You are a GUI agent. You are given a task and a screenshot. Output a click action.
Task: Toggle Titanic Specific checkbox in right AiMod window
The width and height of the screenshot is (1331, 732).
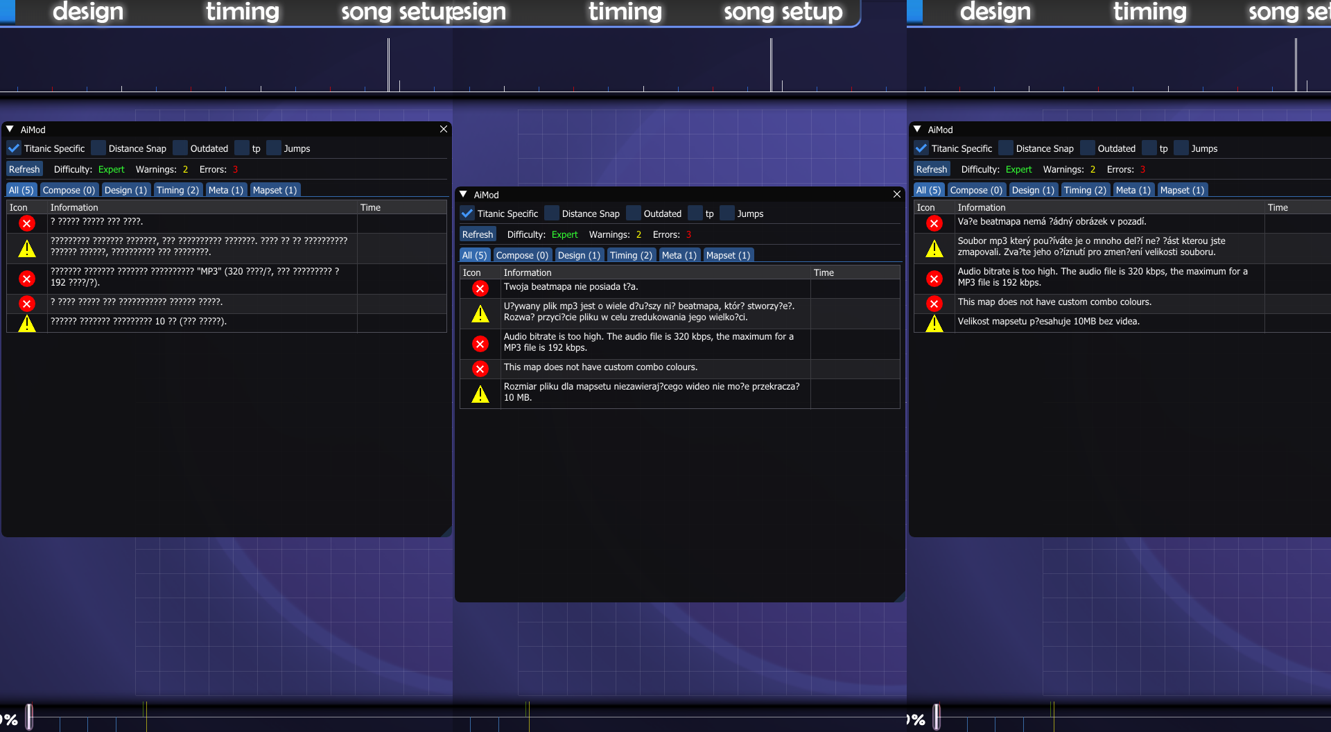pos(921,148)
